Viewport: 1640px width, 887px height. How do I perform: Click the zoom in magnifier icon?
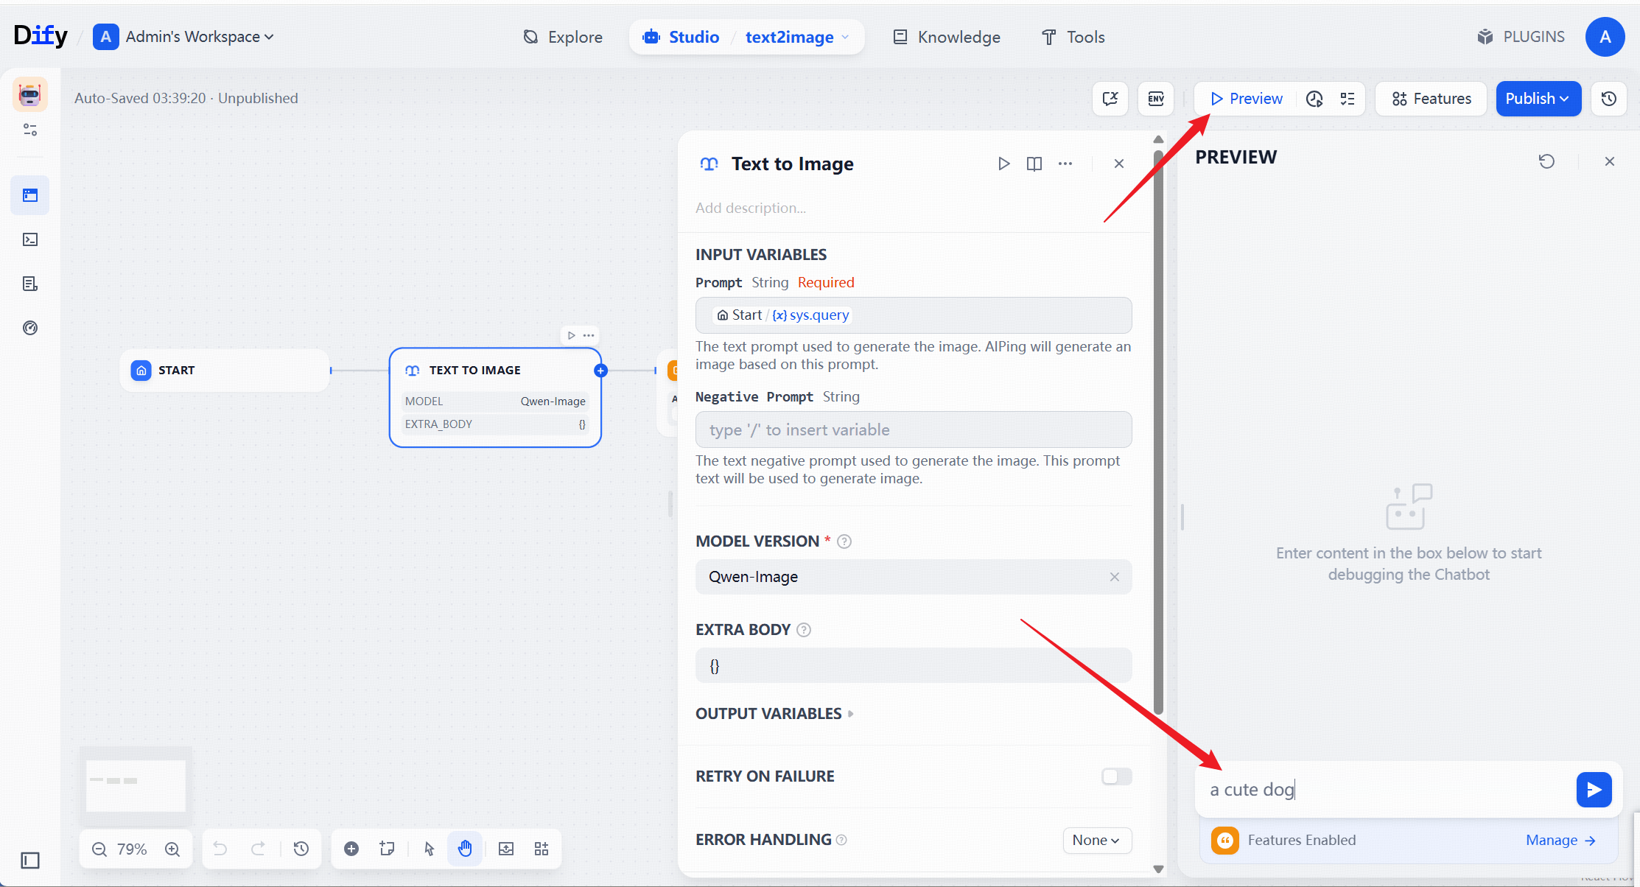pyautogui.click(x=172, y=849)
